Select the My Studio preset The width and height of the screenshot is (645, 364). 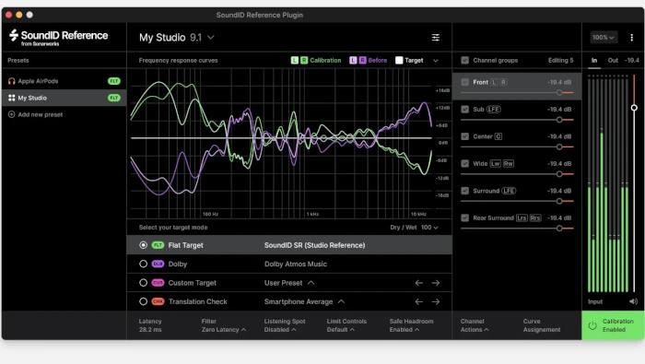(64, 98)
